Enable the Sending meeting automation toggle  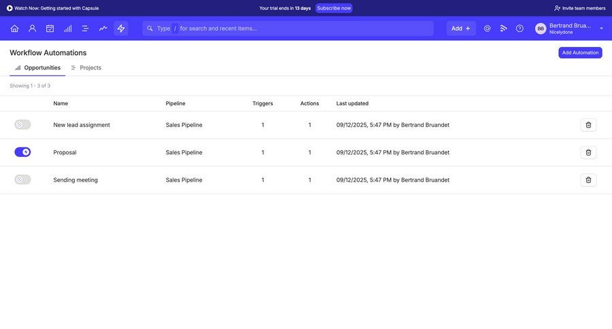tap(22, 180)
